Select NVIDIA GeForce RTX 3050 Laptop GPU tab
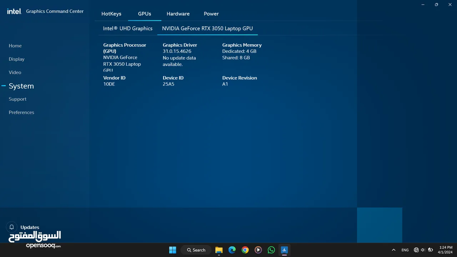Viewport: 457px width, 257px height. click(207, 28)
